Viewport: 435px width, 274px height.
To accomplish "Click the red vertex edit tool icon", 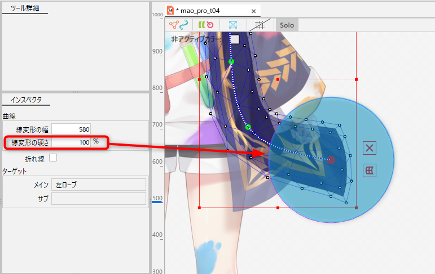I will point(173,25).
